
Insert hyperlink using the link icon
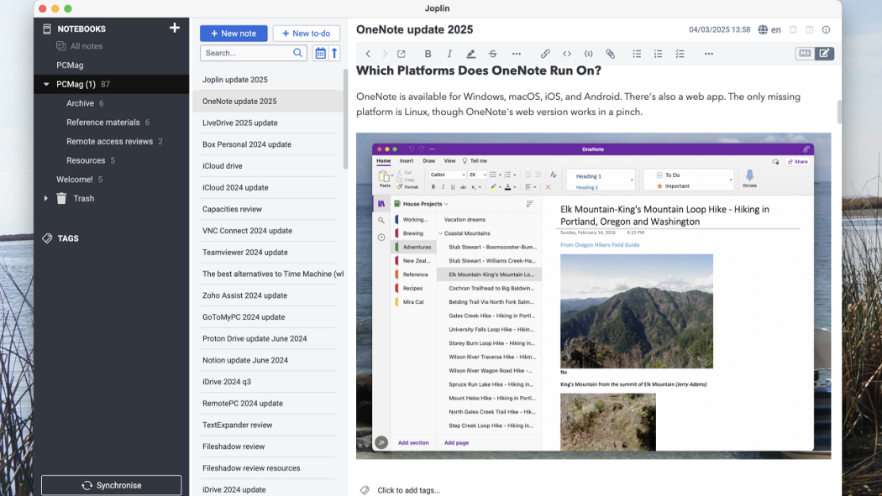tap(545, 54)
